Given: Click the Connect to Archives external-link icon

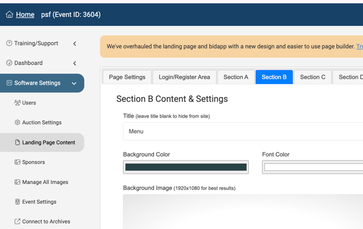Looking at the screenshot, I should pyautogui.click(x=17, y=221).
